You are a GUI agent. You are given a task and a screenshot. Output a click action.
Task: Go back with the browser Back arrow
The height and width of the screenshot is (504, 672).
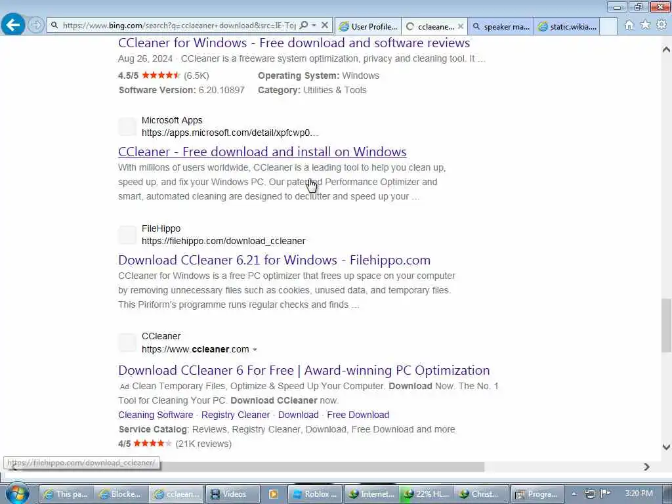[13, 25]
